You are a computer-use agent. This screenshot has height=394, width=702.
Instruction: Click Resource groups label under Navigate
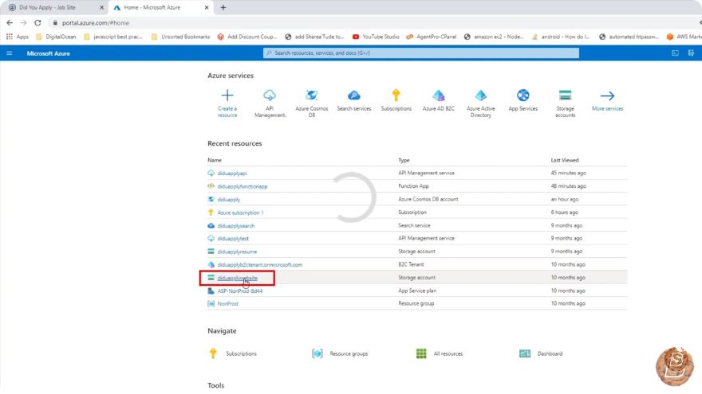(x=349, y=353)
